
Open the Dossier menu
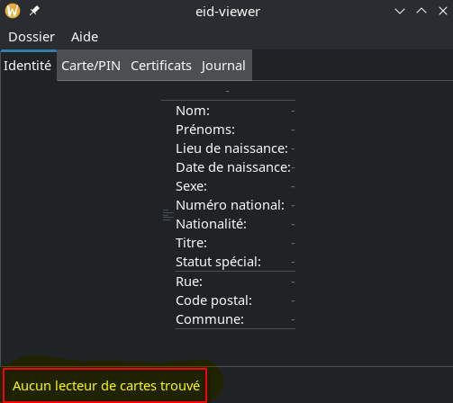click(x=32, y=37)
